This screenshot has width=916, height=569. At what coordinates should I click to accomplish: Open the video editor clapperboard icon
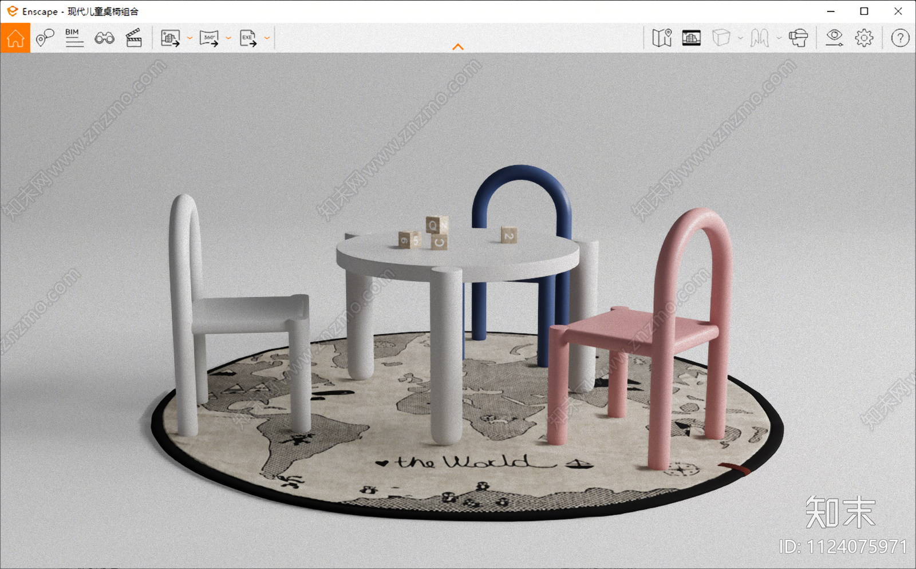click(134, 38)
